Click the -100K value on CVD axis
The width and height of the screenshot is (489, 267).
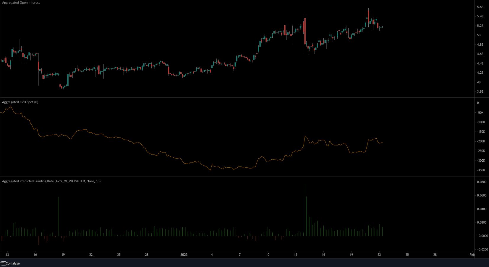[x=481, y=122]
